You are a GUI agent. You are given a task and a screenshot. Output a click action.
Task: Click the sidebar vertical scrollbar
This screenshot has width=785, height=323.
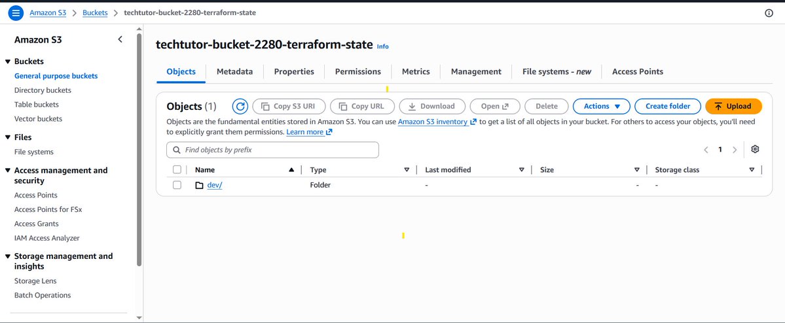pyautogui.click(x=139, y=150)
